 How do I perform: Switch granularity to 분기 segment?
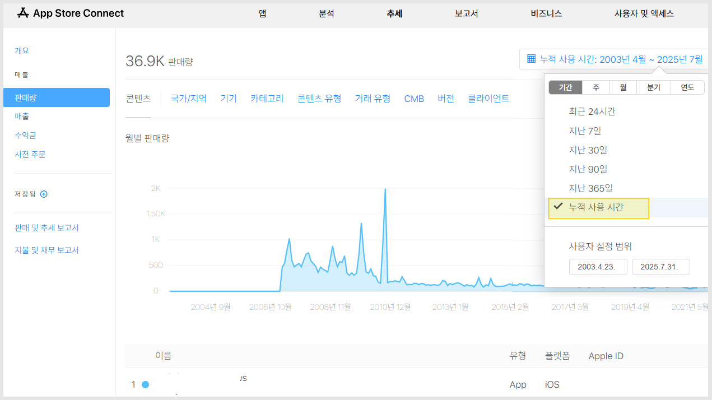pyautogui.click(x=653, y=87)
